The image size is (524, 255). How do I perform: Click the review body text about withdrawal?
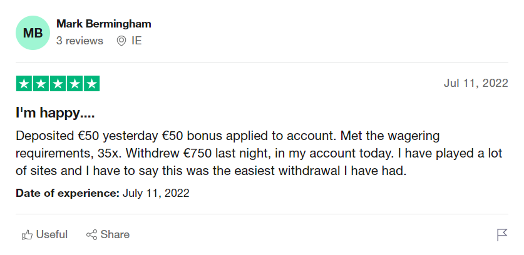click(x=259, y=154)
